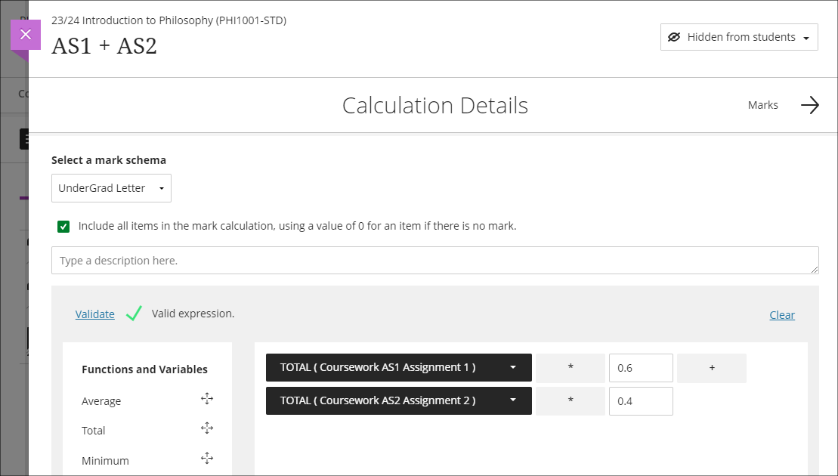Screen dimensions: 838x476
Task: Click the plus operator in the formula
Action: point(712,368)
